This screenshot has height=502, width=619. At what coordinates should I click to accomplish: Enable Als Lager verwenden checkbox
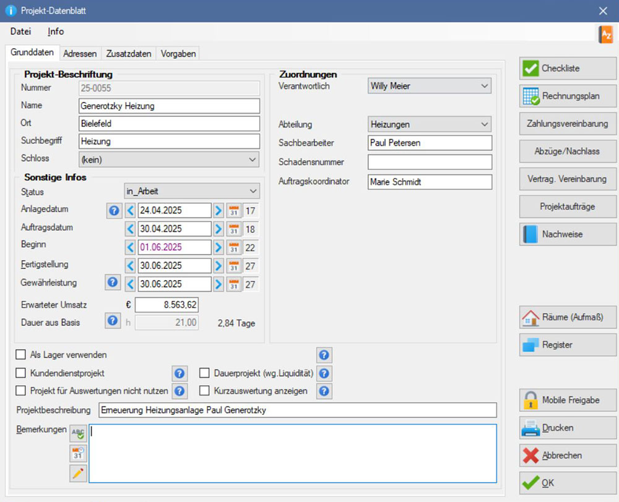click(21, 355)
